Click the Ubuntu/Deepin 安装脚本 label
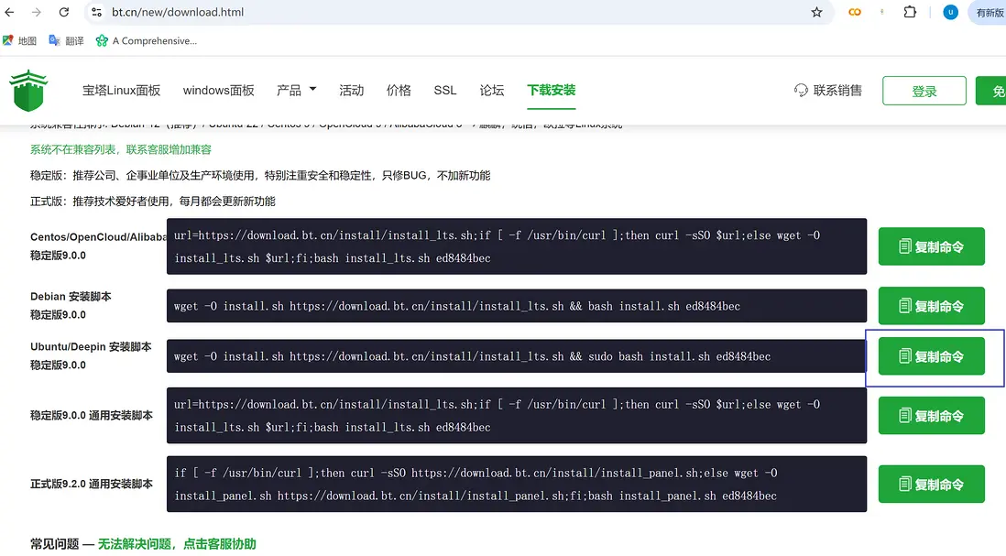This screenshot has height=556, width=1006. click(x=91, y=346)
